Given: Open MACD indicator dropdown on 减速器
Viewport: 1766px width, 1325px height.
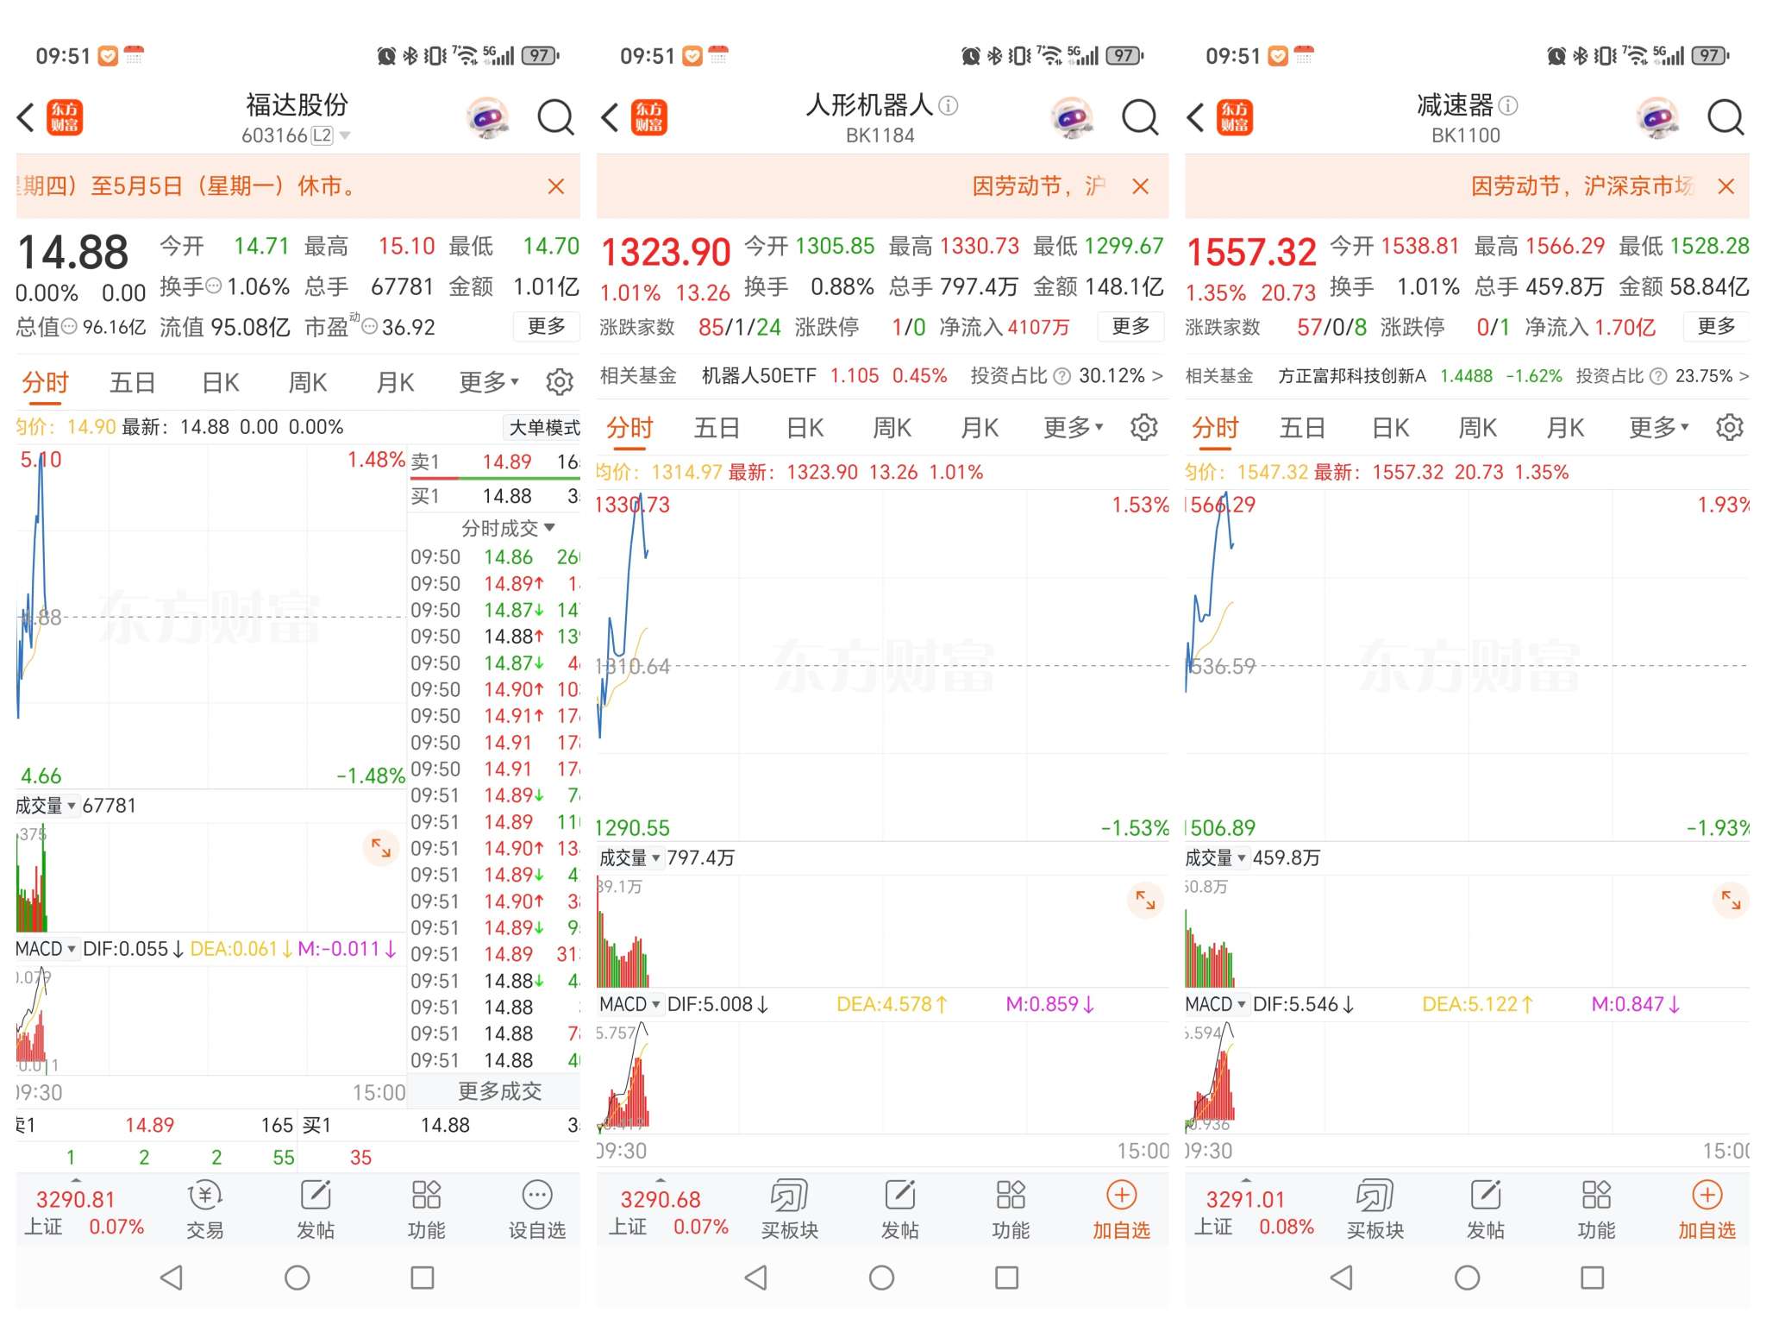Looking at the screenshot, I should 1217,1004.
